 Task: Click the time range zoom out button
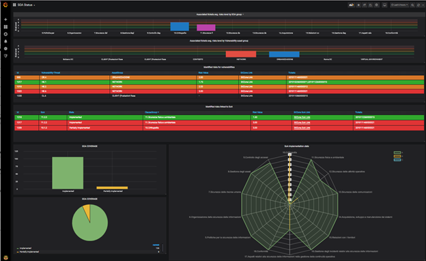412,5
